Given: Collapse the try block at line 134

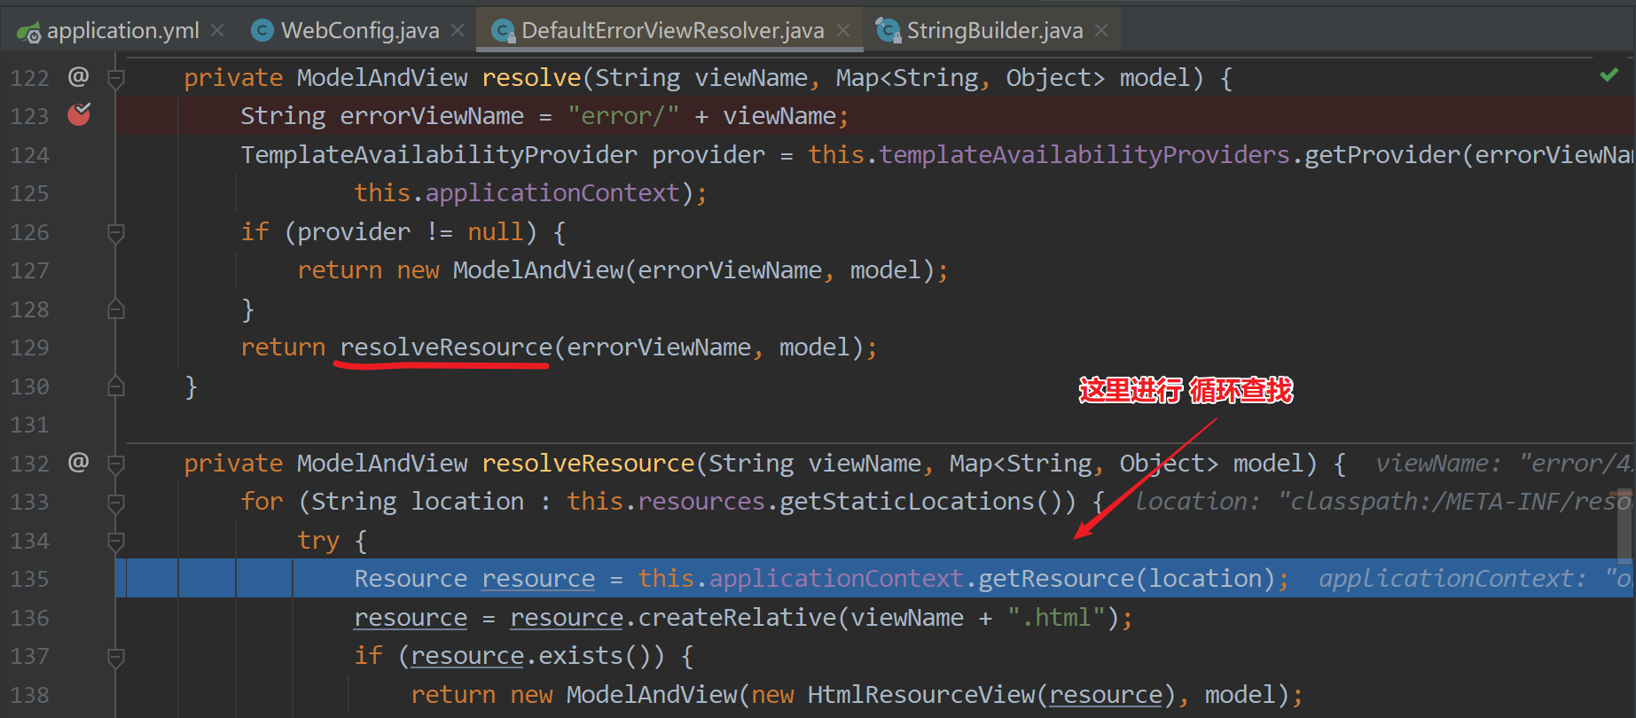Looking at the screenshot, I should (115, 541).
